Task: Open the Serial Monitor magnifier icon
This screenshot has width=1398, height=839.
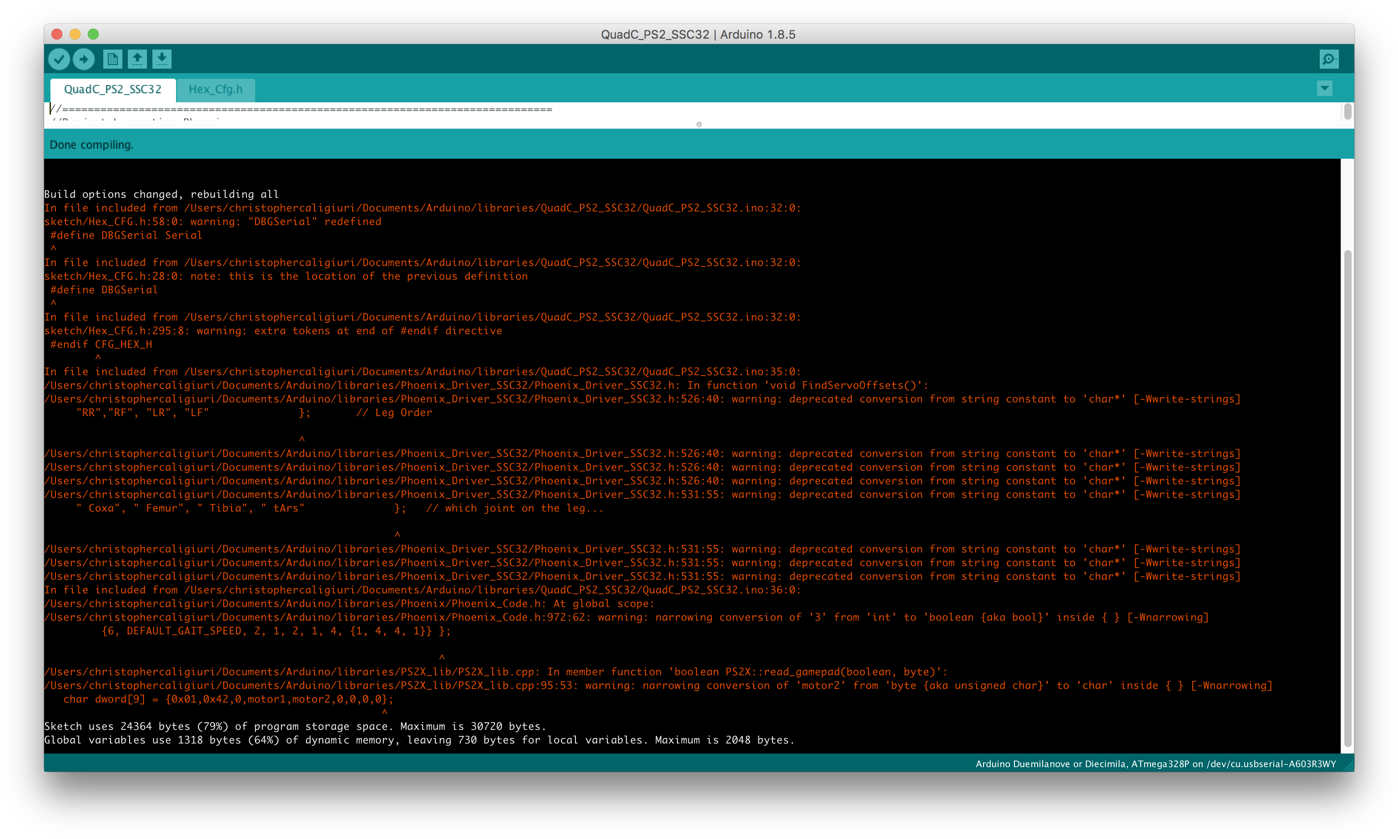Action: pyautogui.click(x=1328, y=59)
